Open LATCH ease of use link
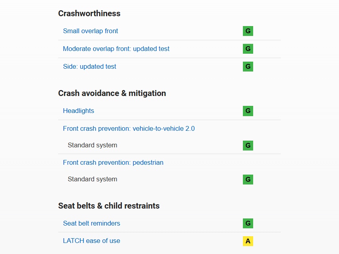This screenshot has height=254, width=339. (91, 241)
